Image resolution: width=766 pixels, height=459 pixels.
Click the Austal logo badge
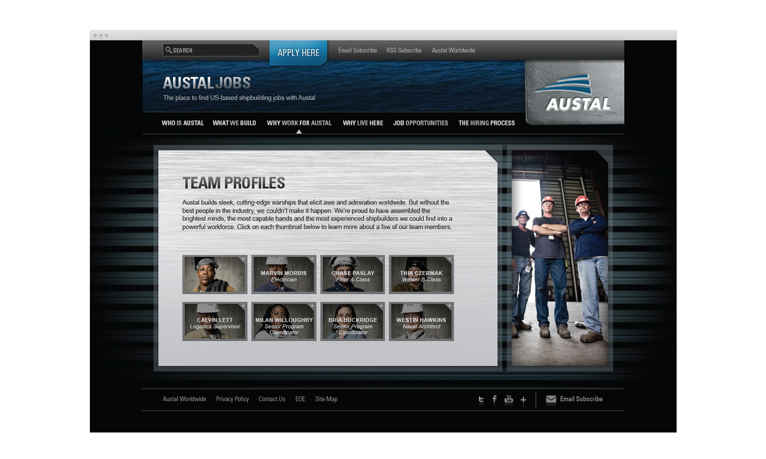(575, 93)
